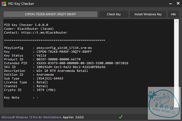Click the PID Key Checker logo icon
Screen dimensions: 182x121
pyautogui.click(x=4, y=4)
